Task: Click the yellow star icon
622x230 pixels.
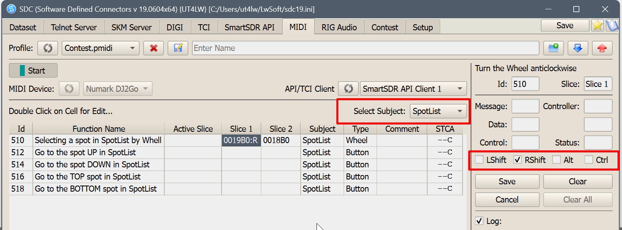Action: coord(597,25)
